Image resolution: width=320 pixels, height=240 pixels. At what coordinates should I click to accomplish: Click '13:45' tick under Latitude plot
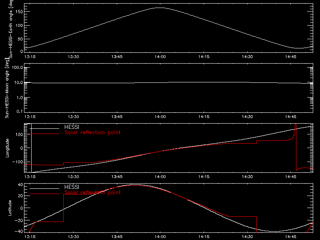point(117,237)
